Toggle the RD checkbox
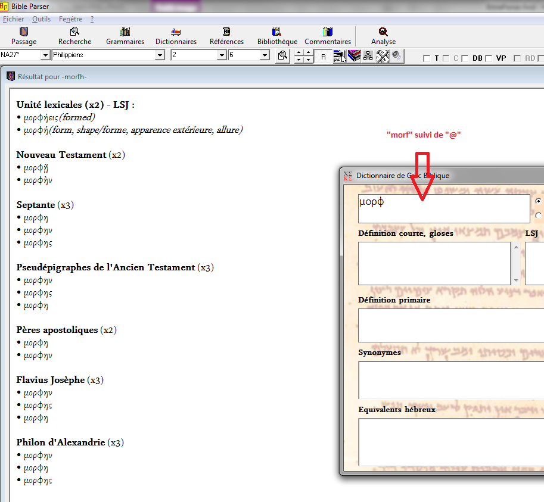 pyautogui.click(x=517, y=58)
